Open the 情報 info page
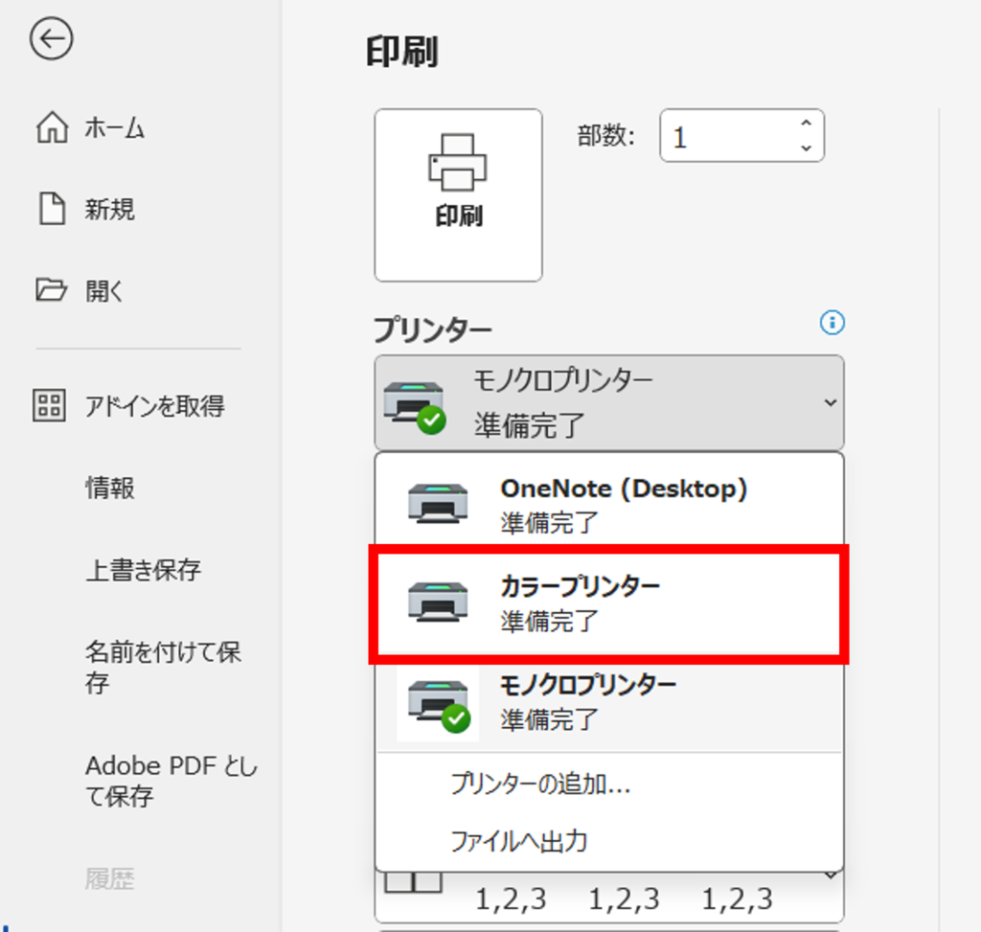The image size is (981, 932). (110, 489)
